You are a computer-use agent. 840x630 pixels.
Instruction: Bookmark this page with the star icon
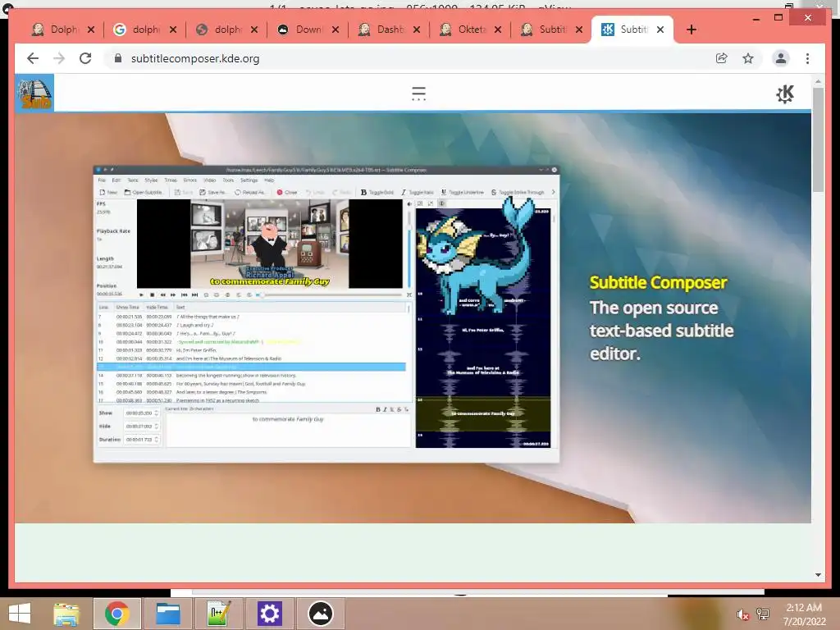pos(748,58)
